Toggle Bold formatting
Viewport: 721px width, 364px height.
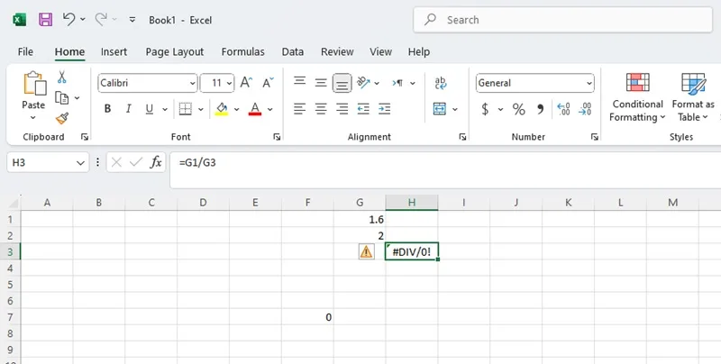tap(107, 109)
